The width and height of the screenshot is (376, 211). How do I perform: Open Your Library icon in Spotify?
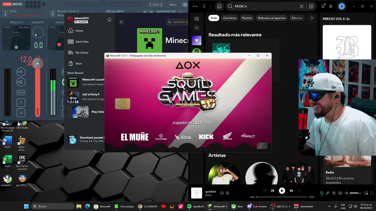[197, 19]
